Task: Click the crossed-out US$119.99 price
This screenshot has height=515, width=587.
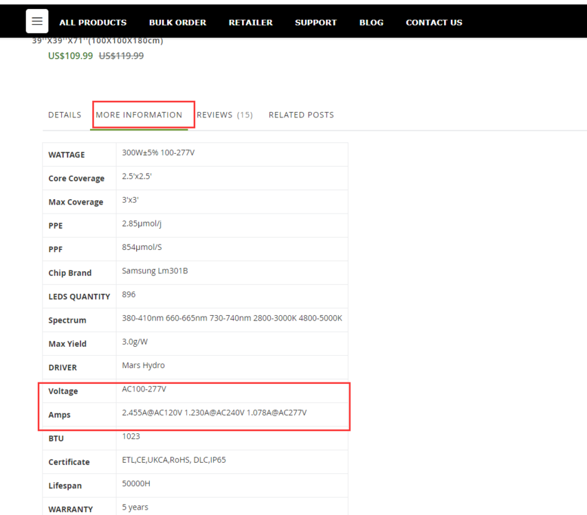Action: [121, 56]
